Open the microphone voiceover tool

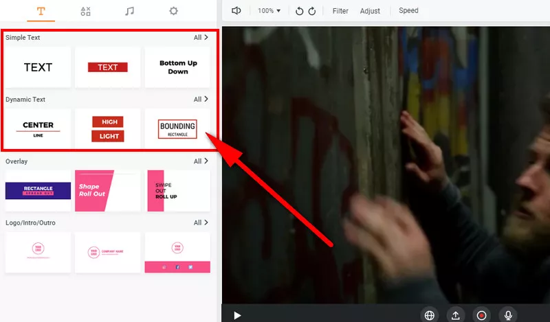click(508, 315)
